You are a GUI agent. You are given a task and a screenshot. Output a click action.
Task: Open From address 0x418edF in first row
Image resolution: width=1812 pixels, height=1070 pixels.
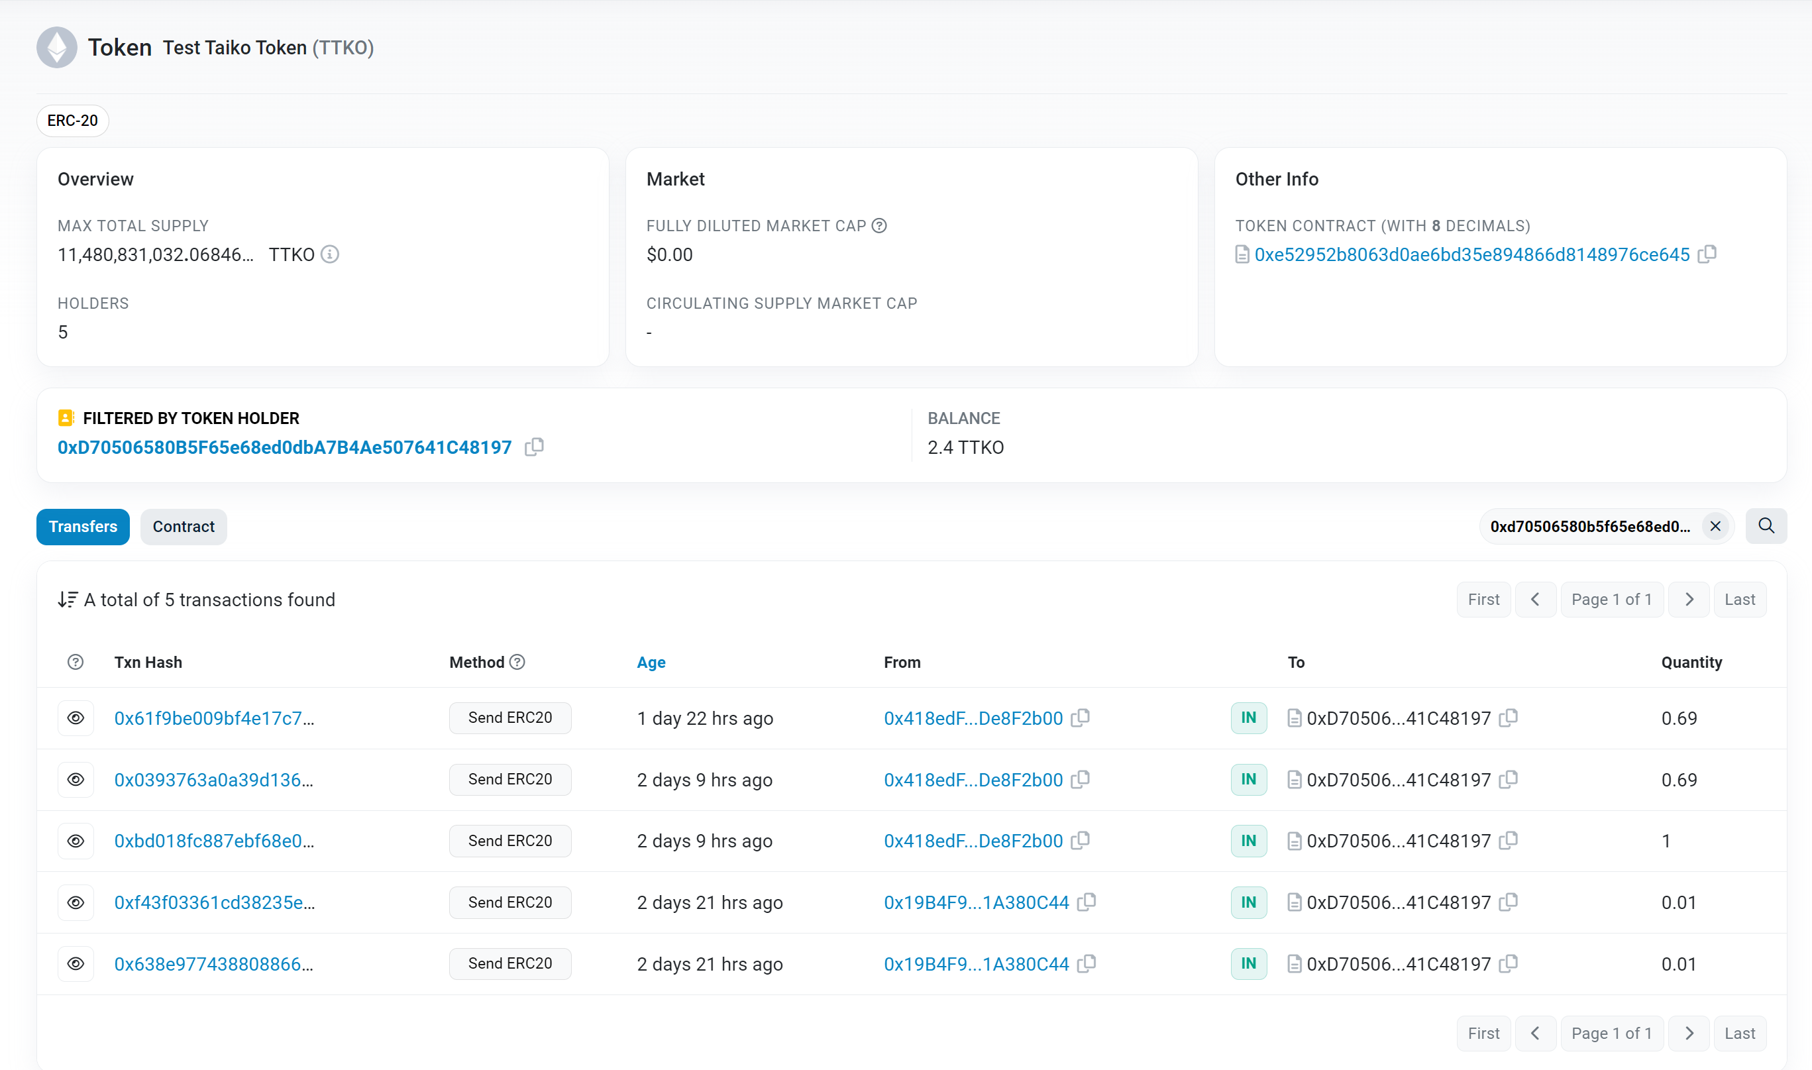point(973,718)
